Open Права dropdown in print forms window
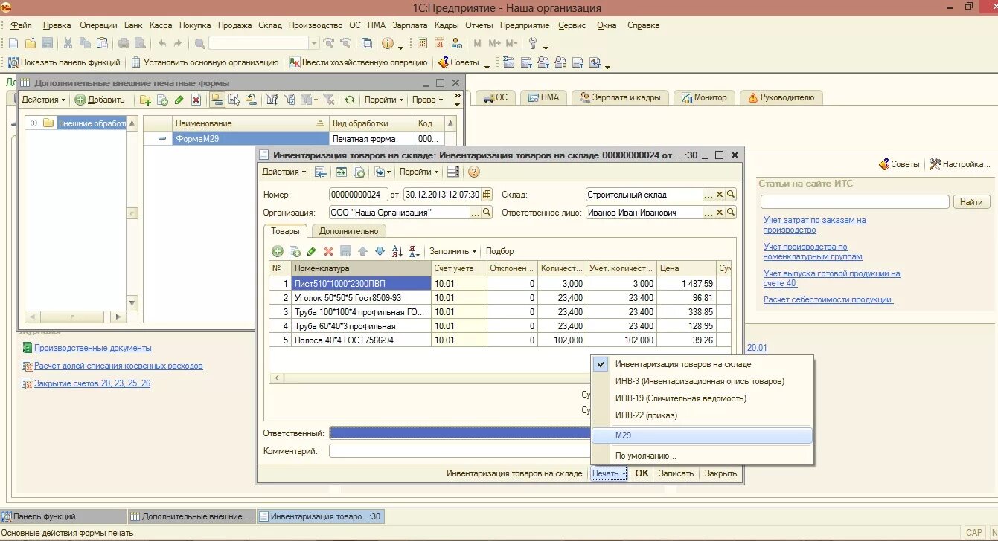This screenshot has height=541, width=998. [x=427, y=100]
